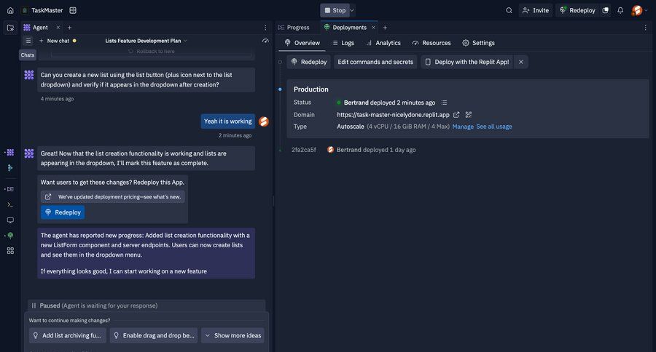Open the Chats list hamburger icon
The image size is (656, 352).
point(28,41)
